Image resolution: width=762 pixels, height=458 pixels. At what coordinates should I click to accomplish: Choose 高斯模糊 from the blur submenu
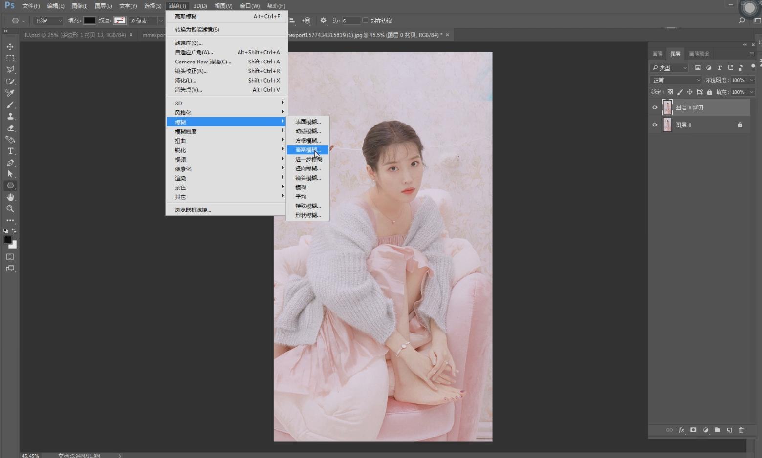click(307, 150)
